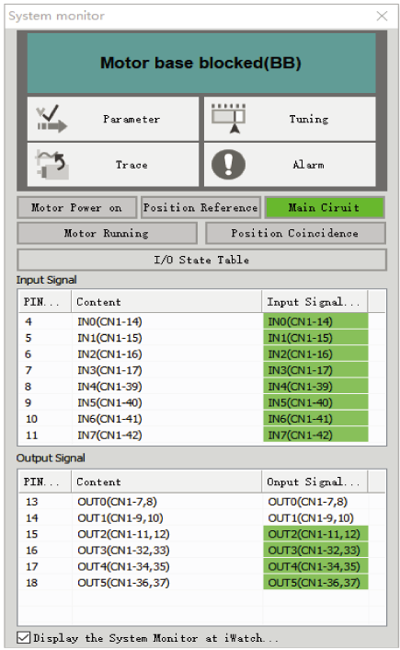The width and height of the screenshot is (400, 650).
Task: Click the Trace waveform icon
Action: [x=52, y=165]
